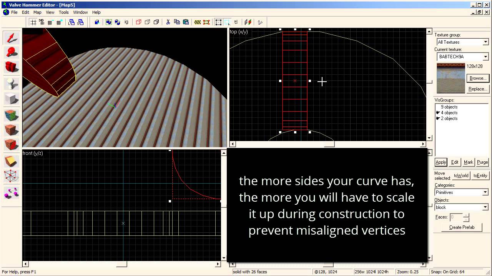Click the Hide unselected objects icon
The width and height of the screenshot is (492, 276).
pos(147,22)
